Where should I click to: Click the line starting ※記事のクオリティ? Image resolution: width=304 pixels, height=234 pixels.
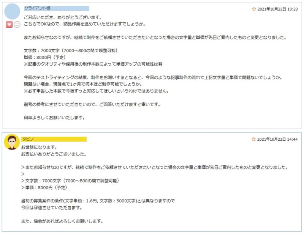93,64
